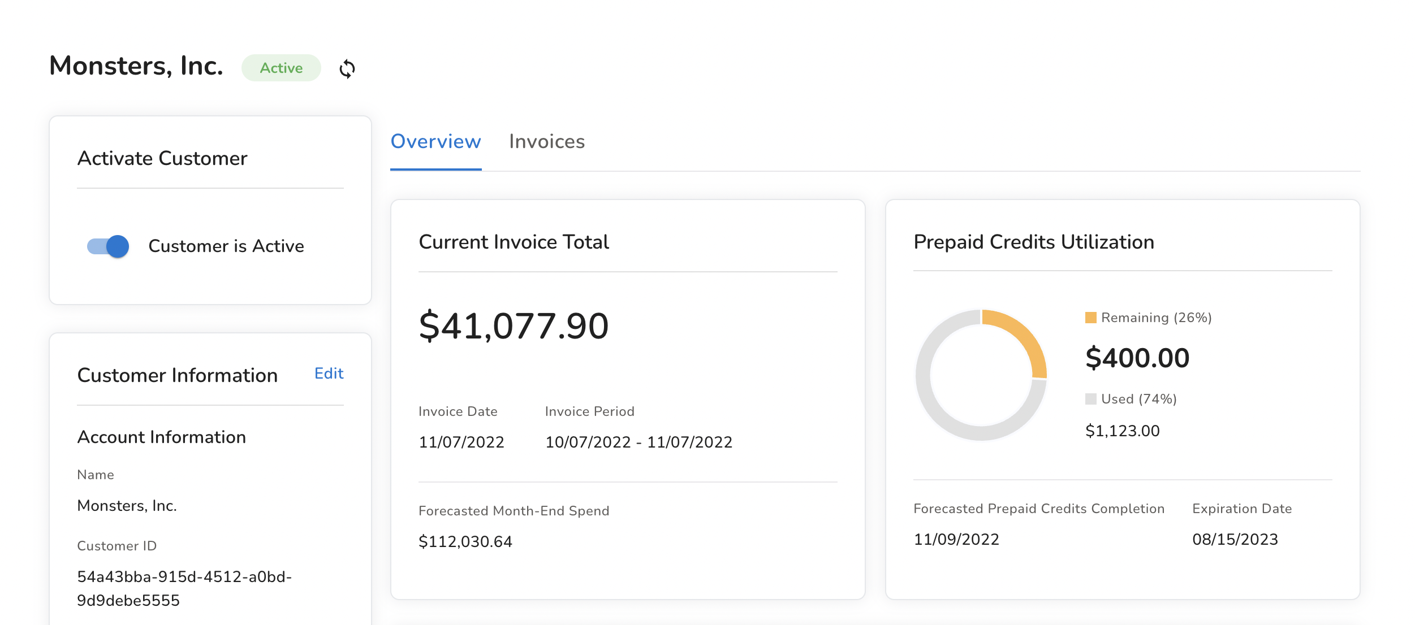Select the Overview tab

[x=435, y=141]
